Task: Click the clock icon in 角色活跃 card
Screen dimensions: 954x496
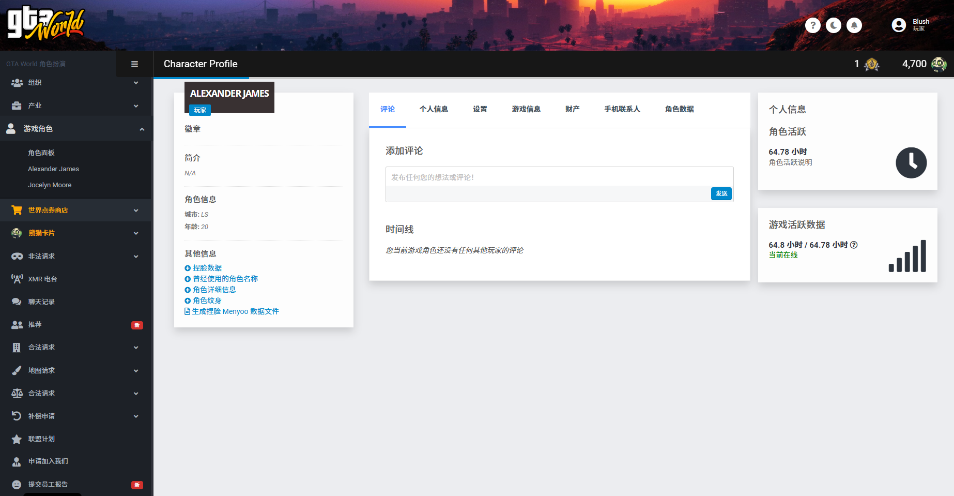Action: 911,163
